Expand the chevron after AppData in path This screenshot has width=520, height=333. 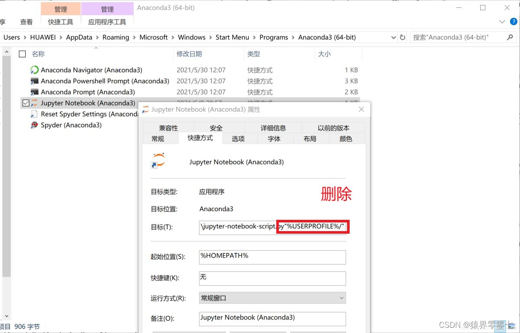(x=97, y=37)
